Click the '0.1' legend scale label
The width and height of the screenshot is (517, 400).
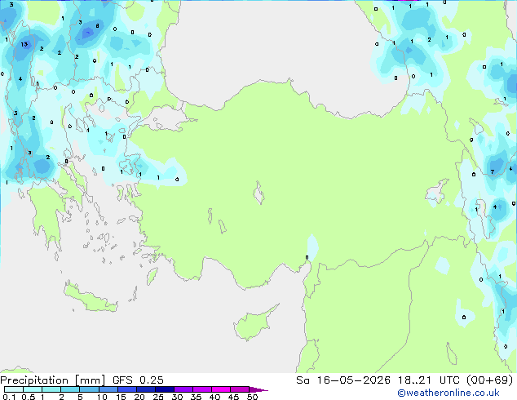[x=9, y=397]
